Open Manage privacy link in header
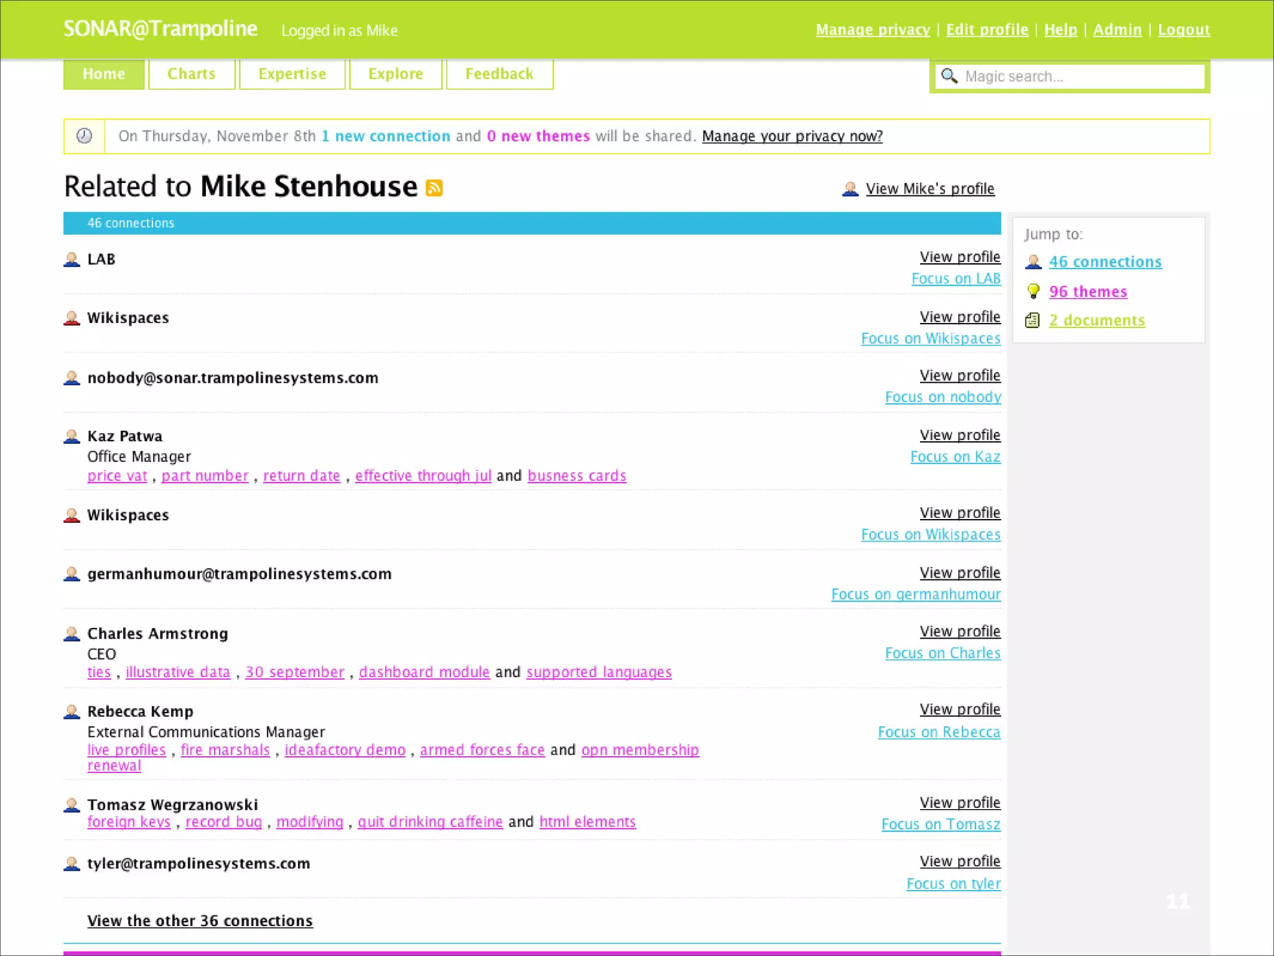This screenshot has height=956, width=1274. 872,30
